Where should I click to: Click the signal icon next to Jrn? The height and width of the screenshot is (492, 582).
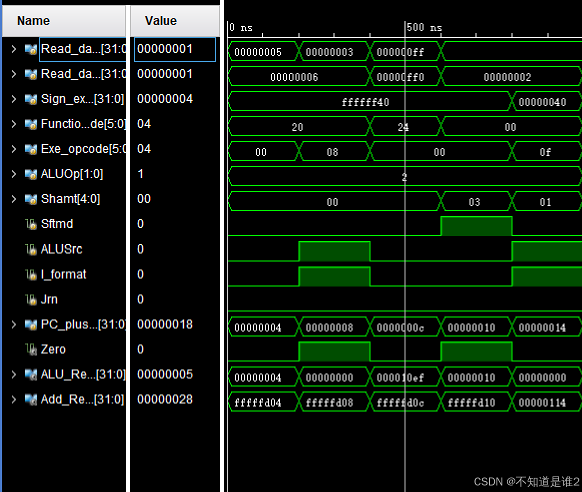pyautogui.click(x=30, y=299)
